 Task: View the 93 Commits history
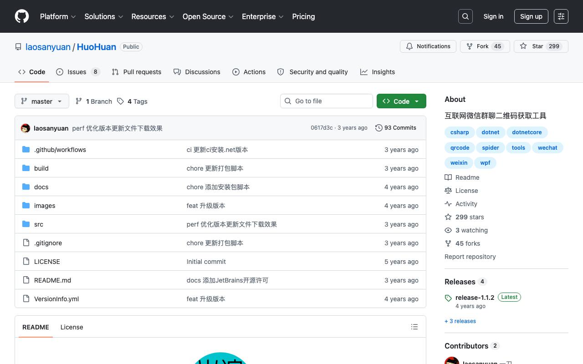coord(395,128)
